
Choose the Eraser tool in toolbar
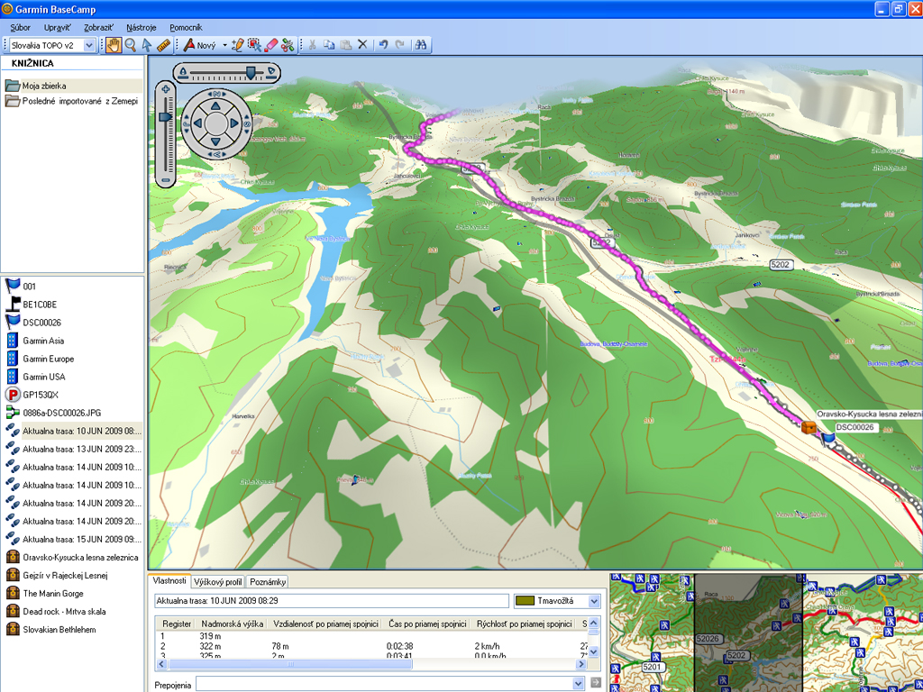pyautogui.click(x=270, y=44)
